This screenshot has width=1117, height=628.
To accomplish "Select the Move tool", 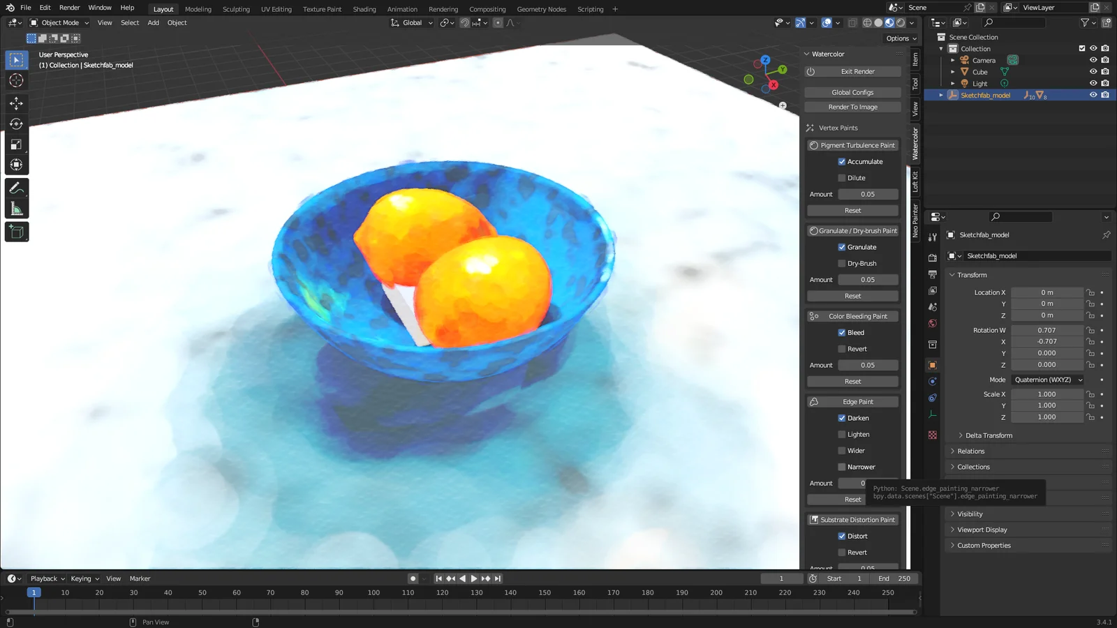I will pyautogui.click(x=17, y=103).
